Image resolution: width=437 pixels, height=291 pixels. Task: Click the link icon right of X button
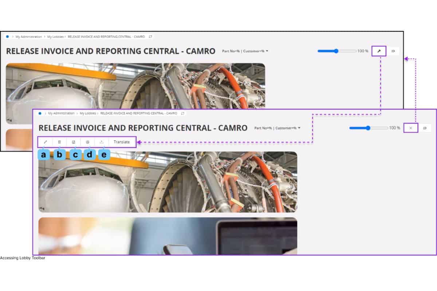click(x=425, y=128)
